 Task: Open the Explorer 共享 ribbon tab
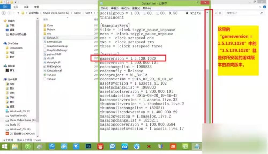tap(26, 7)
